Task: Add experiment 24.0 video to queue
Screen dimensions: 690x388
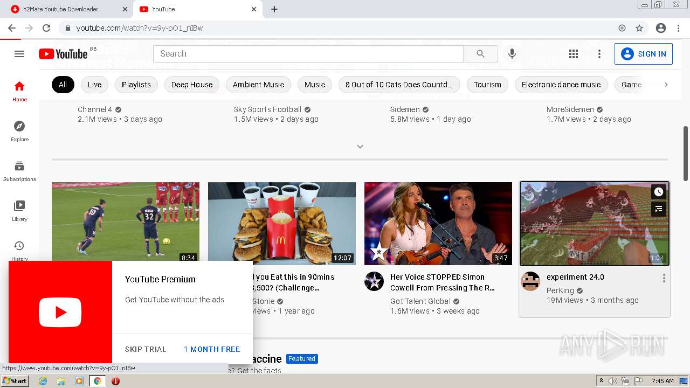Action: click(659, 209)
